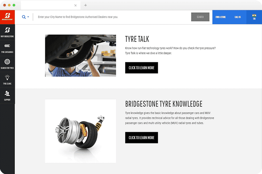Viewport: 262px width, 174px height.
Task: Open the mechanic tyre photo thumbnail
Action: 80,56
